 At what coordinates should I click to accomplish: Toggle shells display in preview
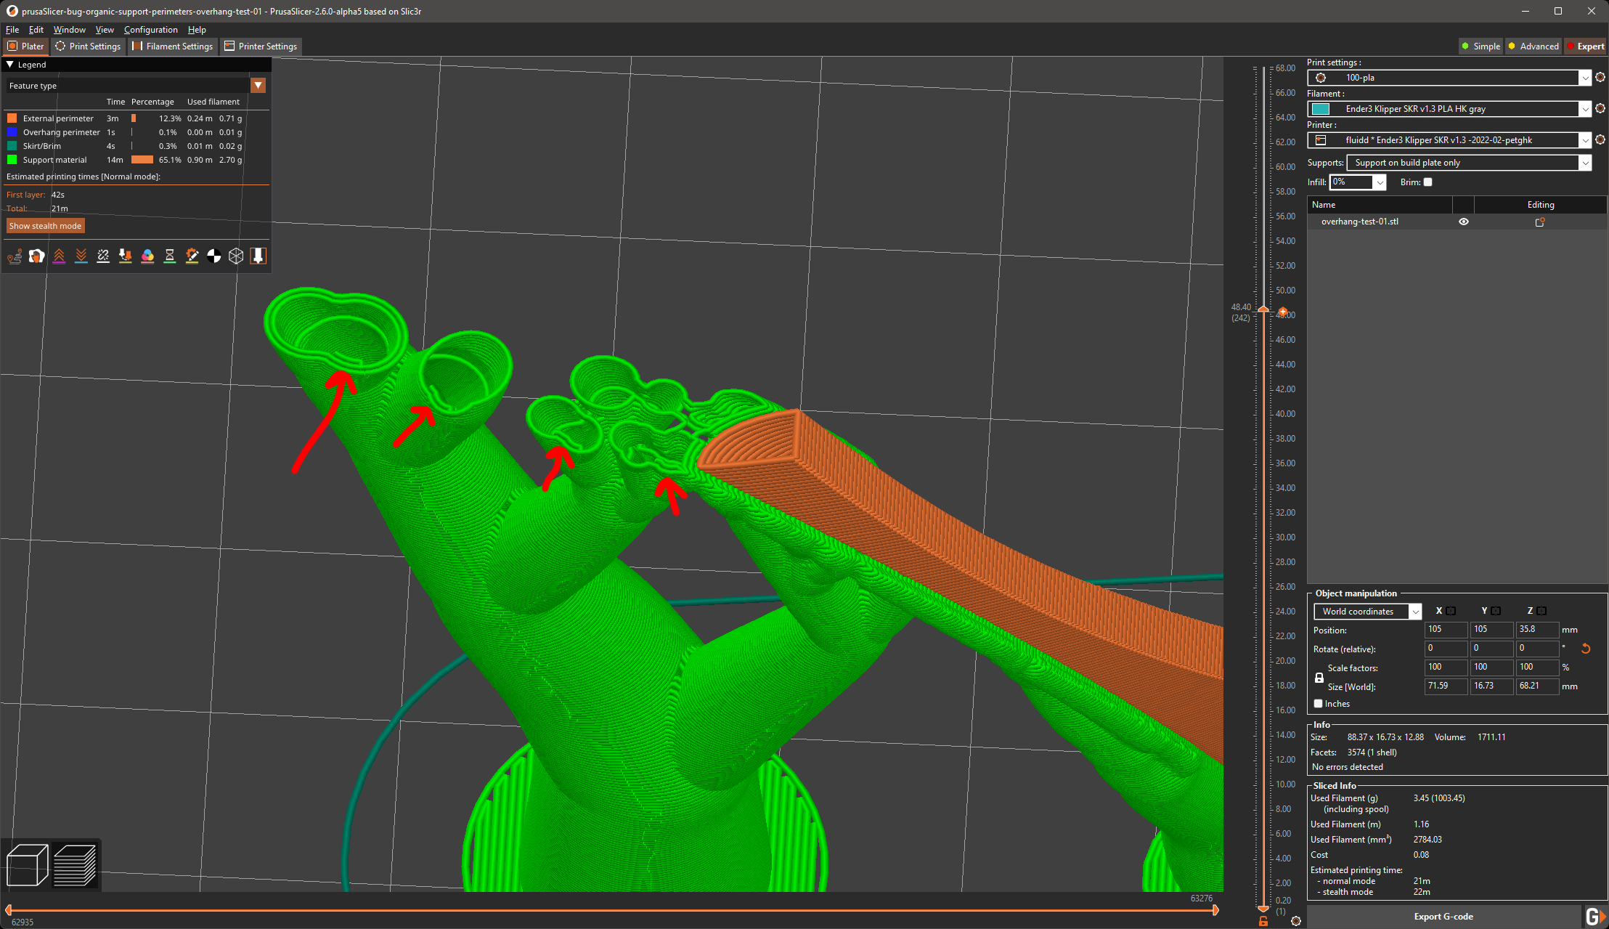pos(236,256)
